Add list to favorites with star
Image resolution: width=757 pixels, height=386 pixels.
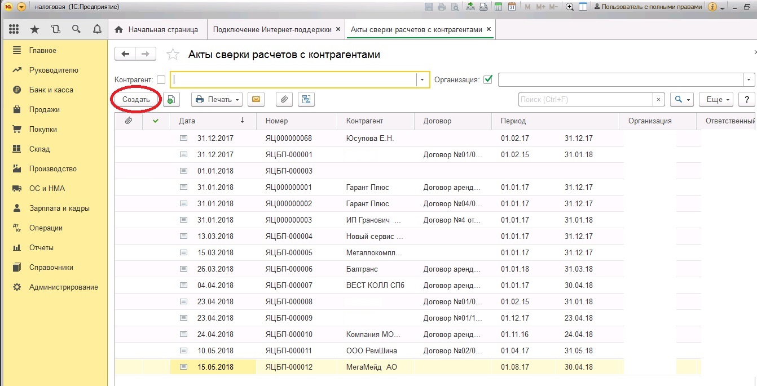pyautogui.click(x=173, y=55)
